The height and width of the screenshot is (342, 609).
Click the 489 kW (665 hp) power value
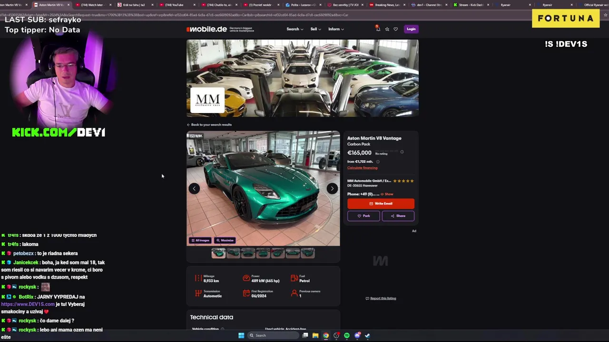[265, 281]
